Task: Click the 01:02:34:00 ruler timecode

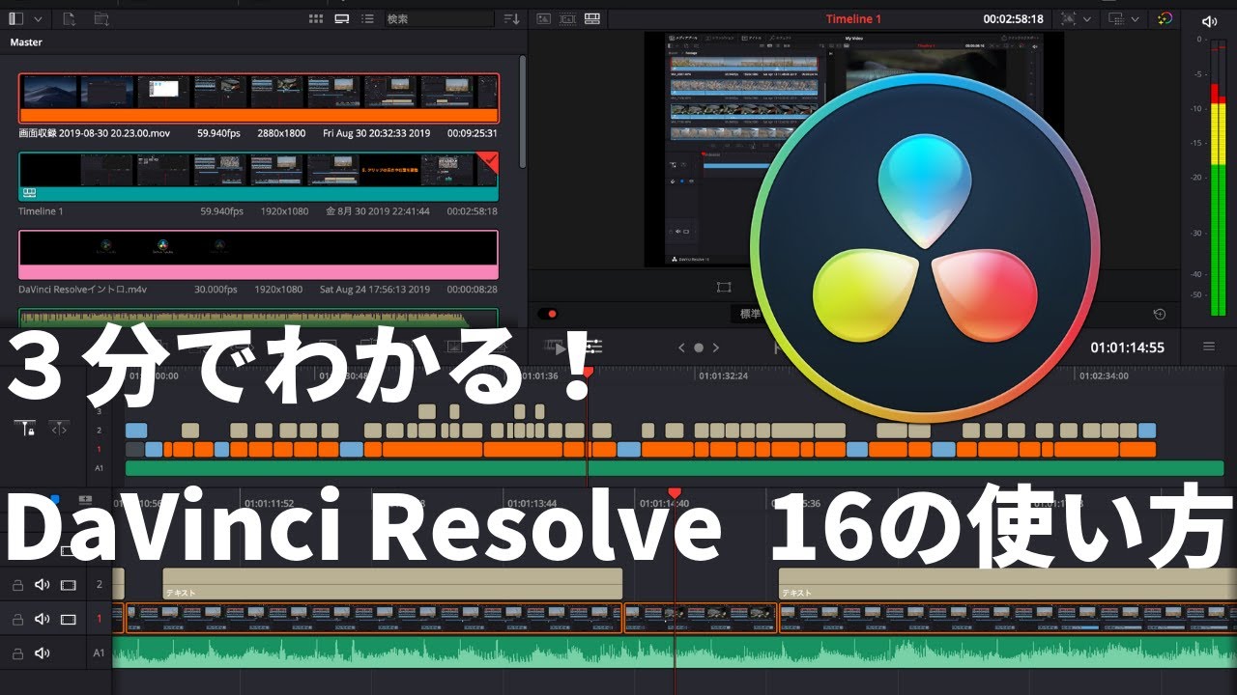Action: [1104, 375]
